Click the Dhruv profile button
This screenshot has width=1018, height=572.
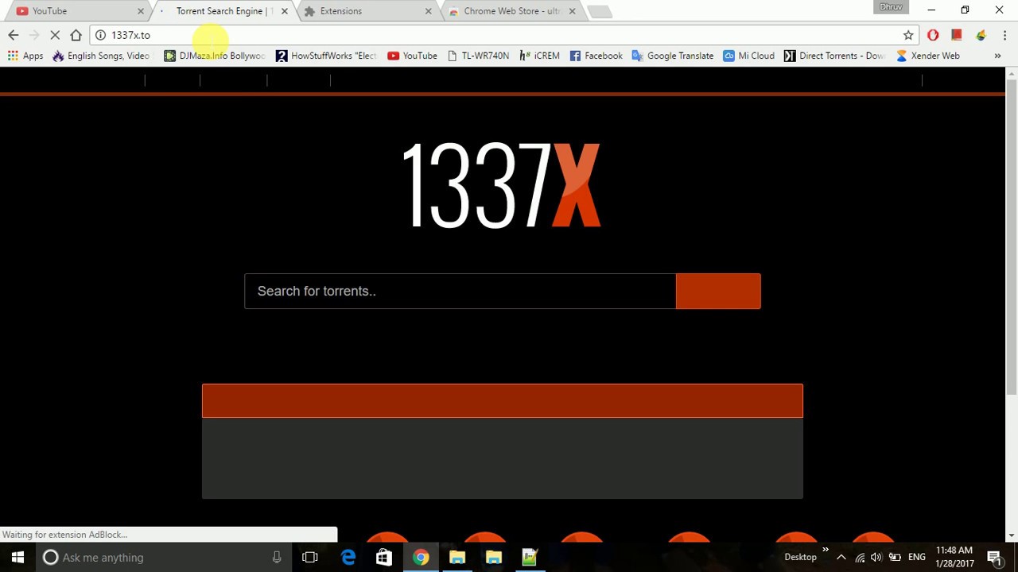coord(891,7)
